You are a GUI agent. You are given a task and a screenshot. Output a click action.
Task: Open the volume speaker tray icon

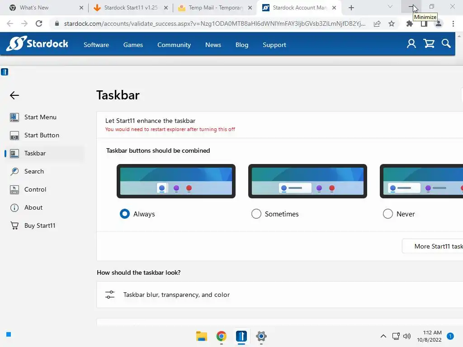tap(407, 336)
